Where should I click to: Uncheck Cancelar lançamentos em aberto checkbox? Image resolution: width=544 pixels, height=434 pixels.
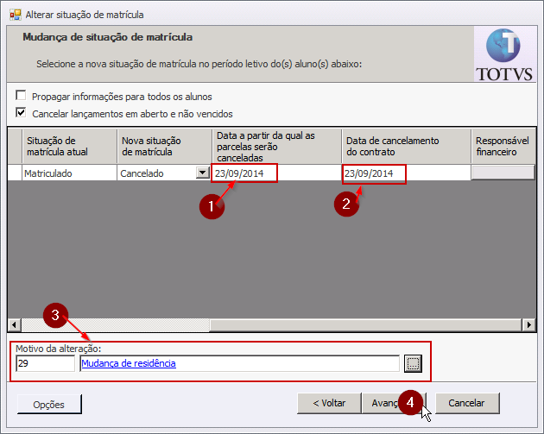tap(21, 113)
